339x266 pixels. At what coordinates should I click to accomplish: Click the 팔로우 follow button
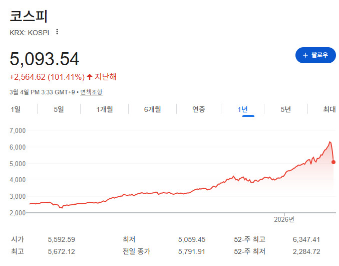coord(315,55)
